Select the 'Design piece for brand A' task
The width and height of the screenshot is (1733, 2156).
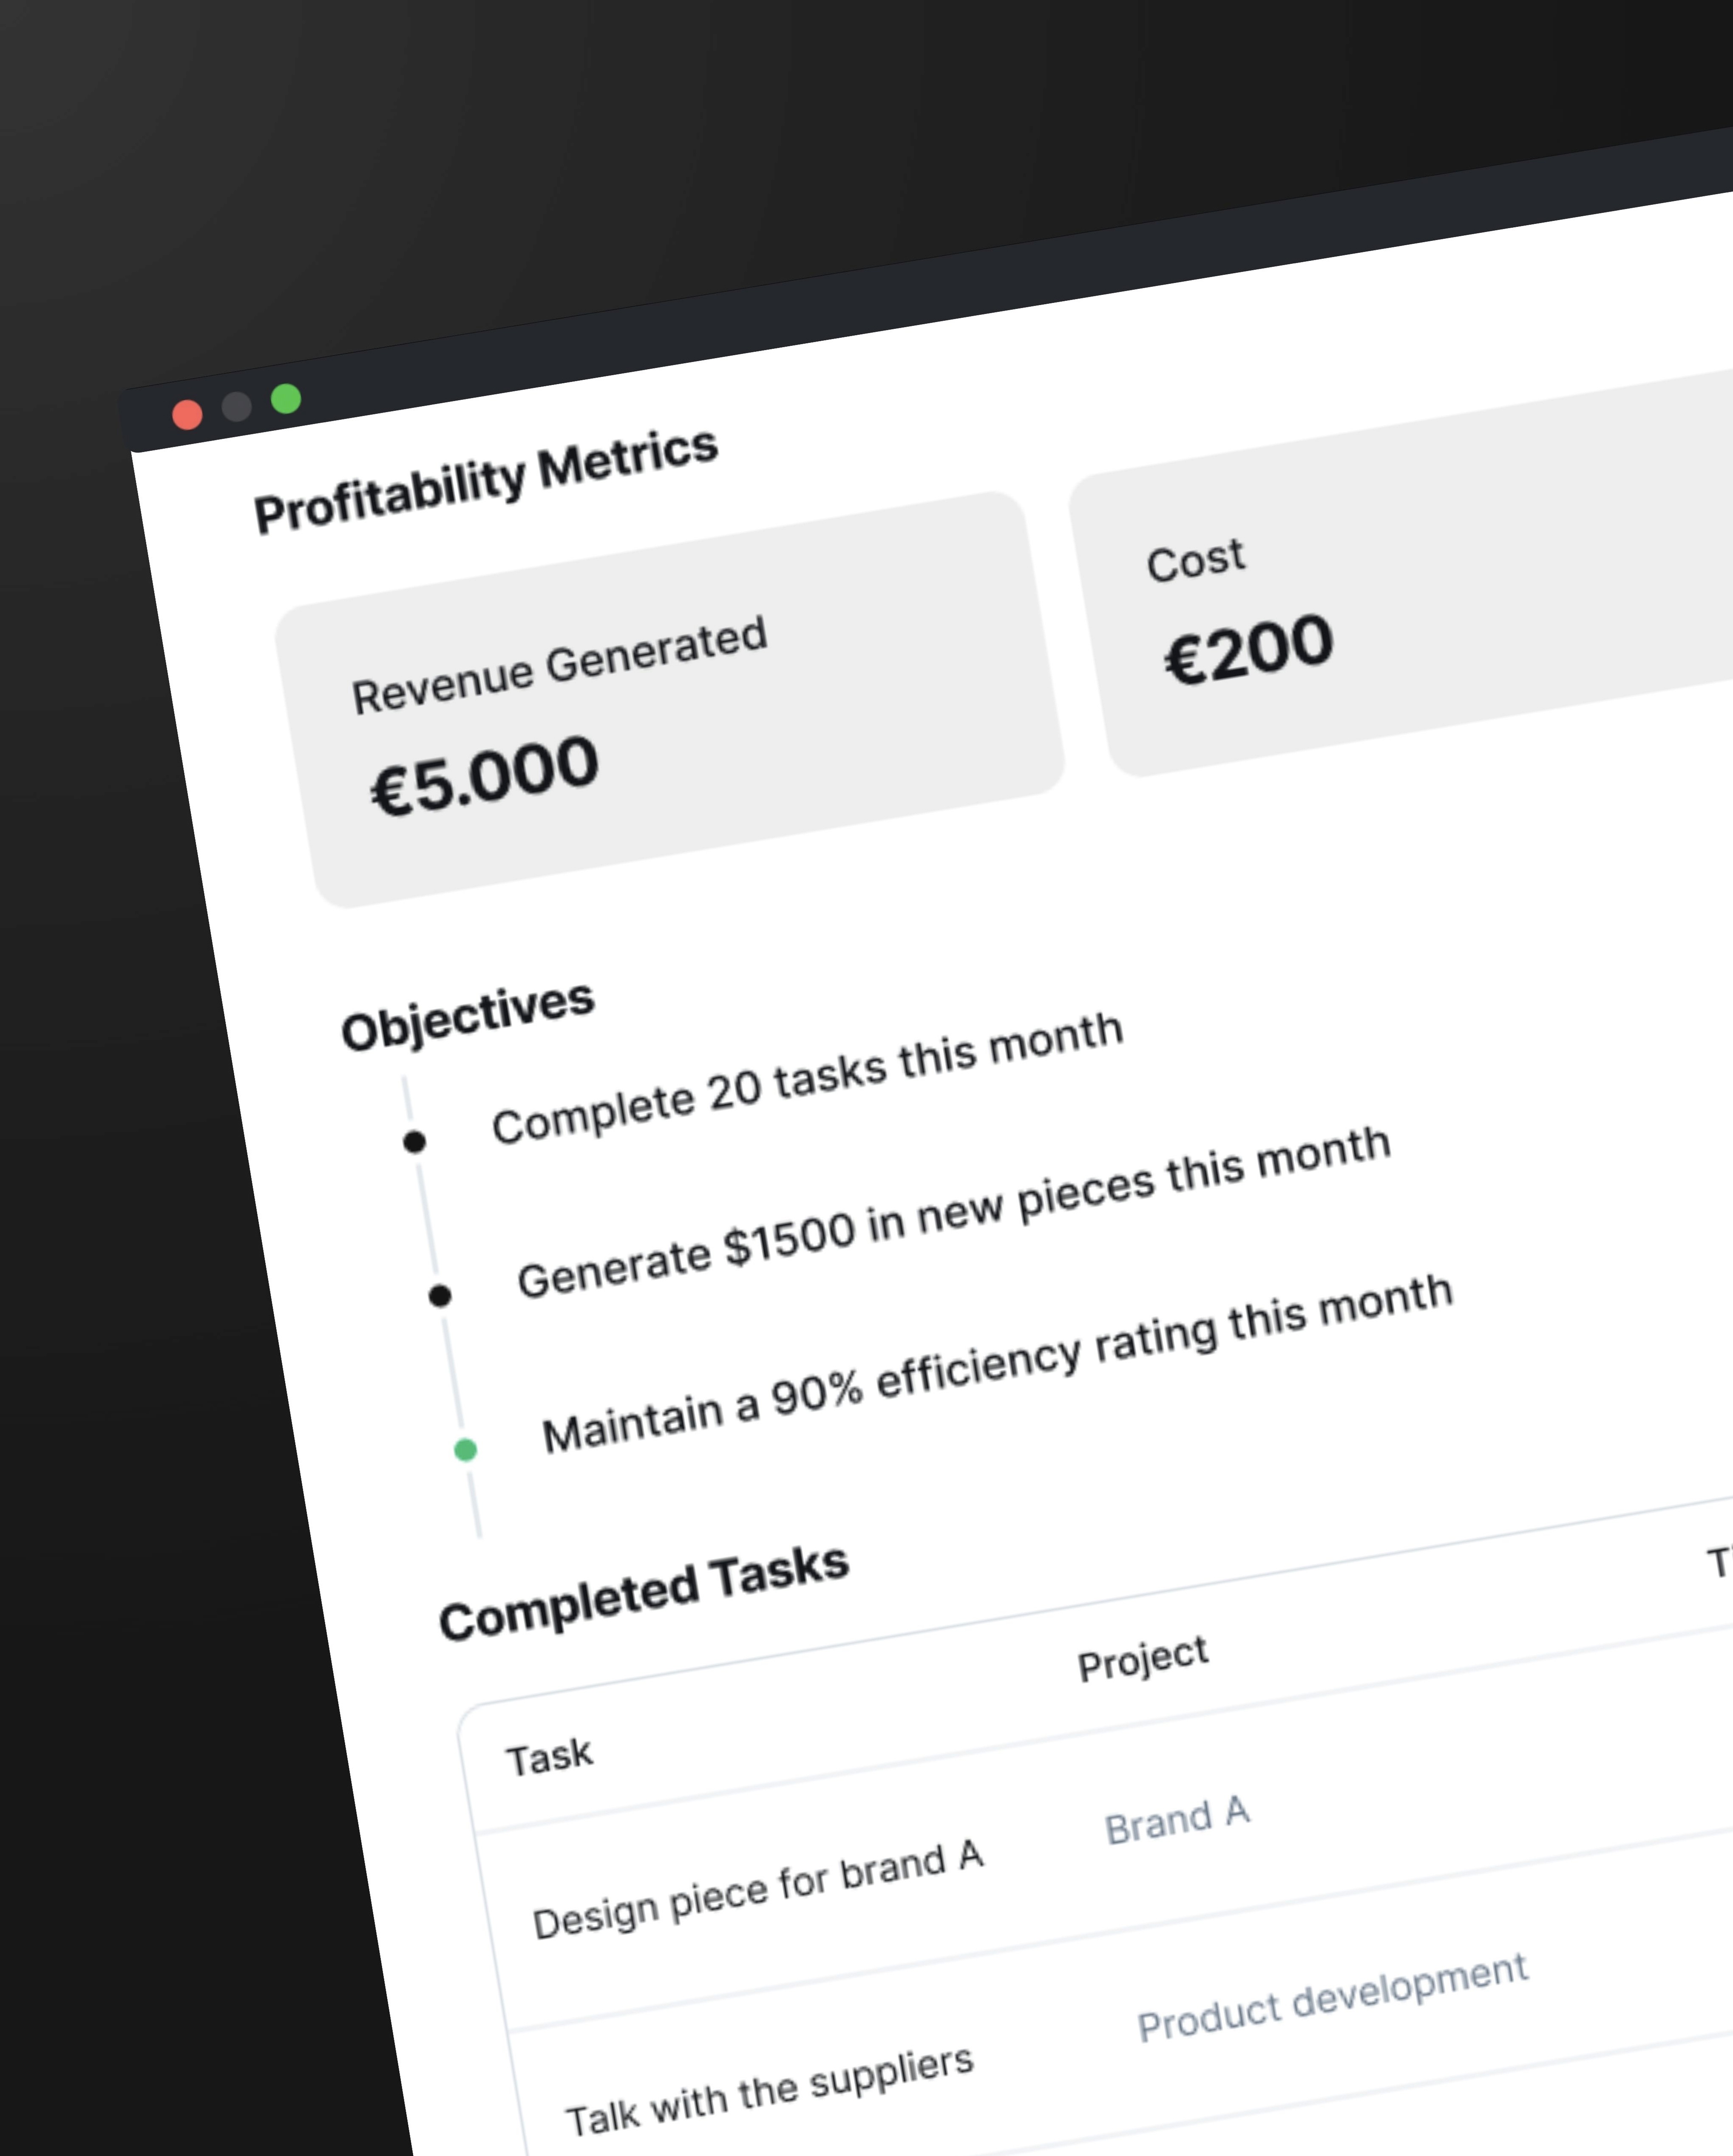pyautogui.click(x=758, y=1891)
